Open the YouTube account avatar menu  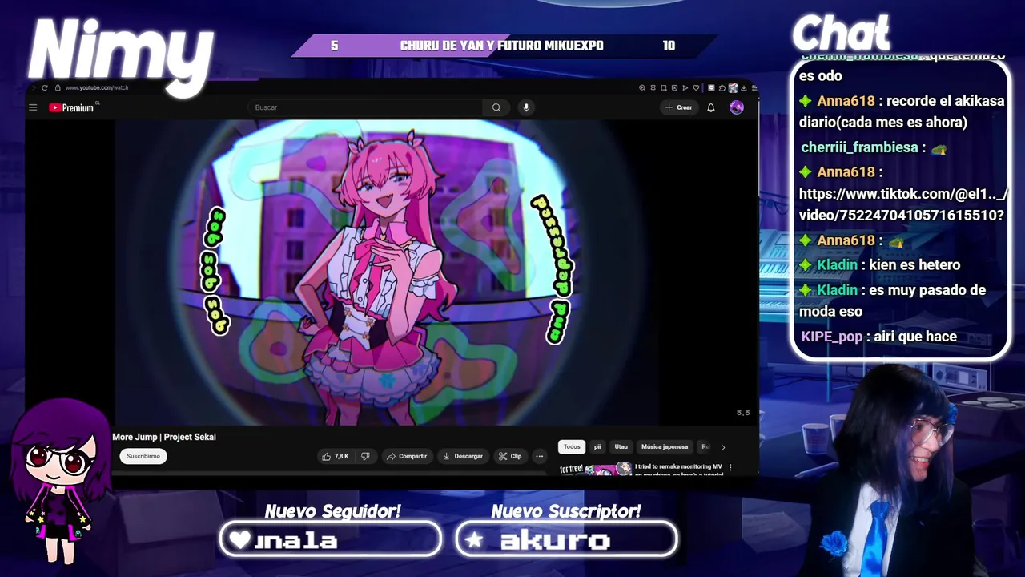coord(737,107)
